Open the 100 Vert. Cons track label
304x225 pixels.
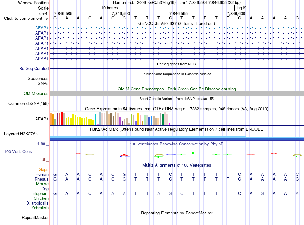(x=18, y=151)
